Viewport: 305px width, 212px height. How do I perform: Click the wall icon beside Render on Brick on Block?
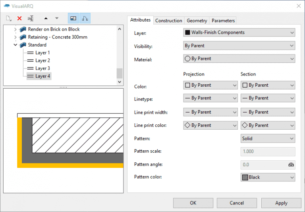click(23, 29)
